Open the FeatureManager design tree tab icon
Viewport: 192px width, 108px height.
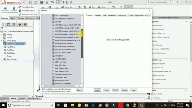[x=3, y=25]
